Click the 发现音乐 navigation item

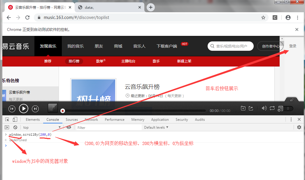[48, 46]
